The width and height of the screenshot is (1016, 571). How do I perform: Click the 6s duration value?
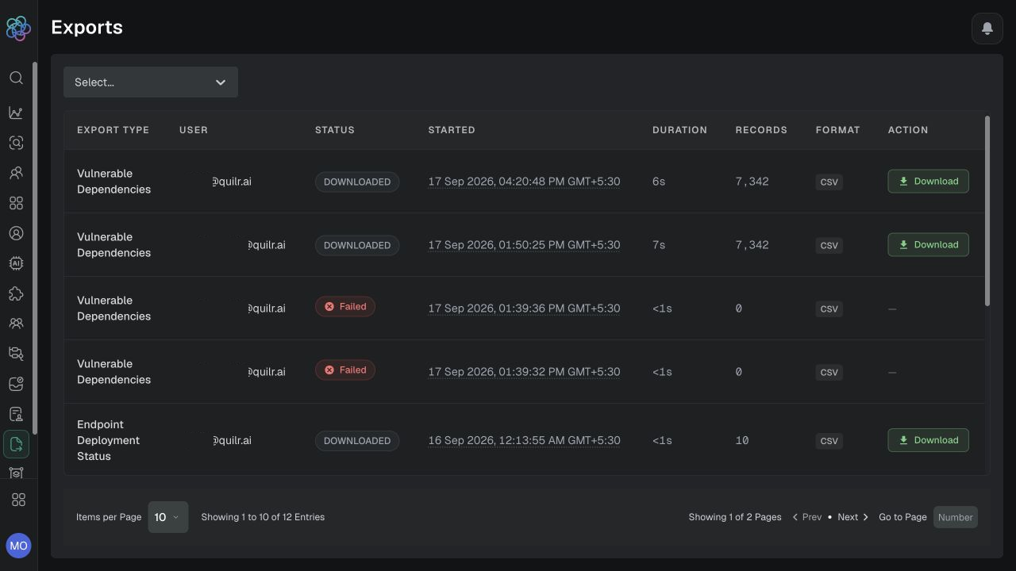click(659, 182)
